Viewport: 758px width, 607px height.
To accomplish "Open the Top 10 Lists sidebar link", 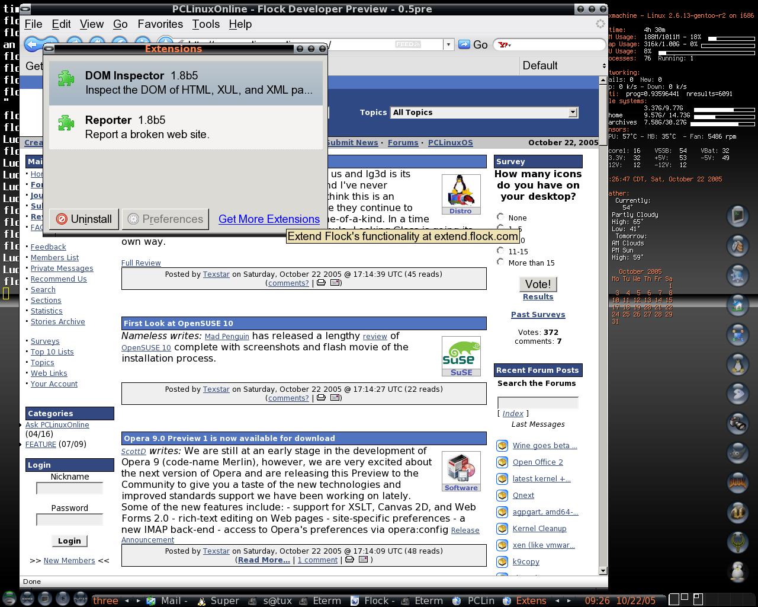I will pos(52,352).
